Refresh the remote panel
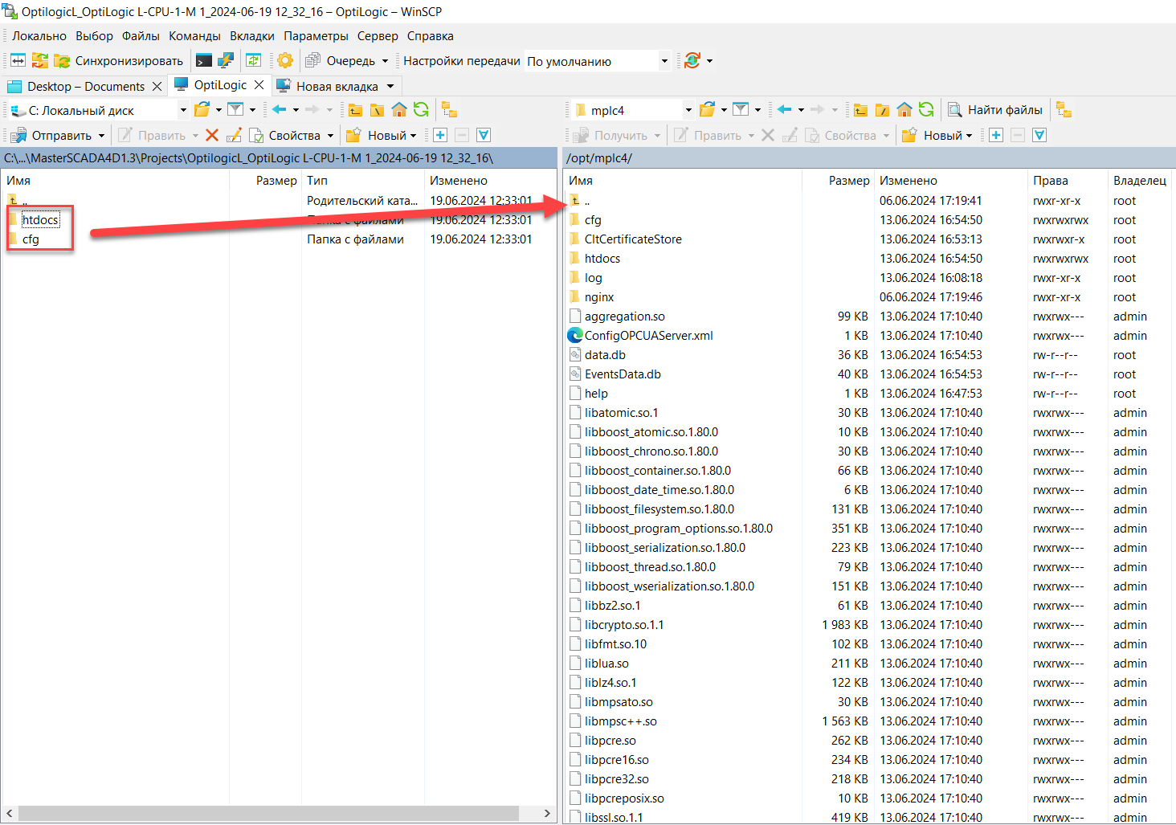Viewport: 1176px width, 825px height. pyautogui.click(x=926, y=109)
